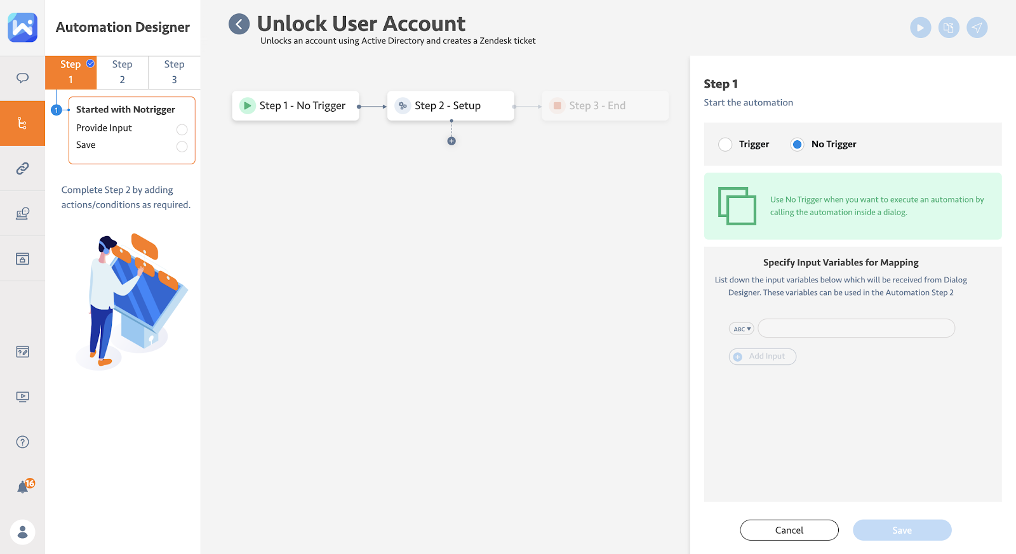This screenshot has width=1016, height=554.
Task: Click the Cancel button
Action: 789,530
